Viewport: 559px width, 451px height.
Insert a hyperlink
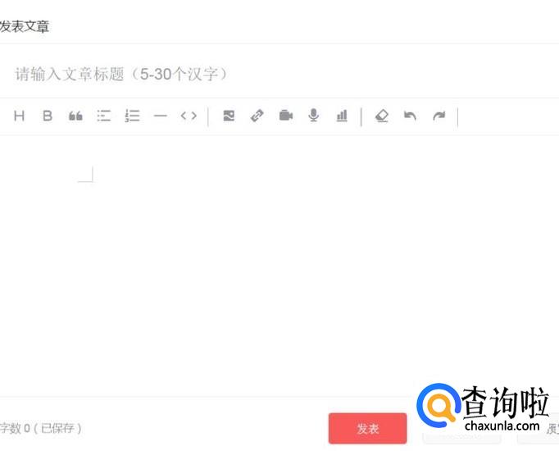(257, 116)
